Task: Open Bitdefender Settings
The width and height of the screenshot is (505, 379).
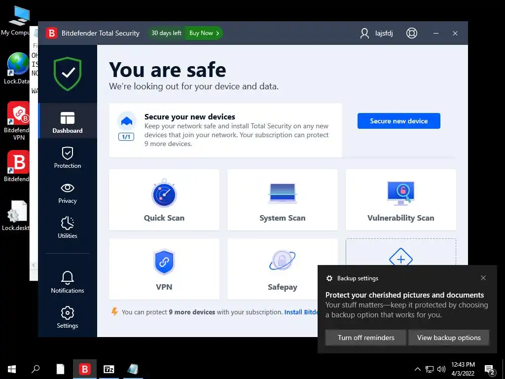Action: click(x=67, y=317)
